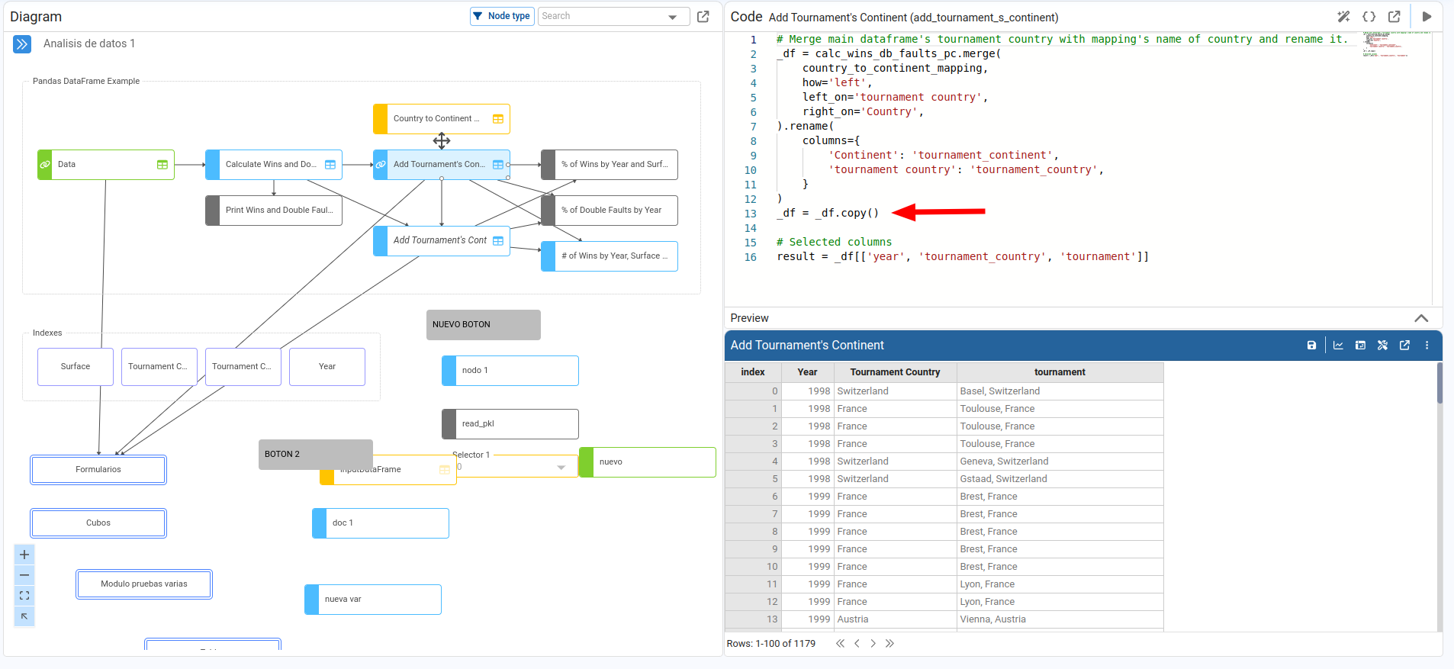Expand the sidebar with double-chevron button
The image size is (1454, 669).
click(22, 44)
